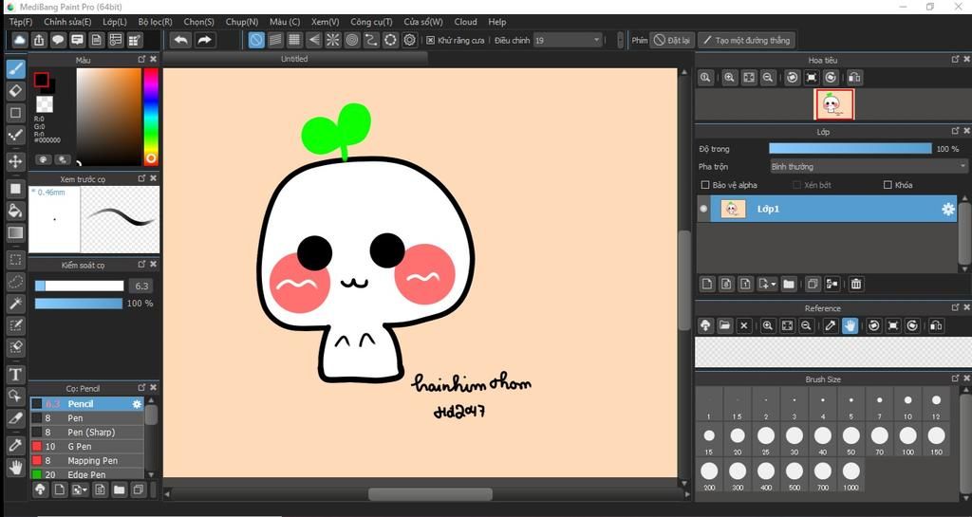Enable the Bảo vệ alpha checkbox
The height and width of the screenshot is (517, 972).
tap(705, 185)
